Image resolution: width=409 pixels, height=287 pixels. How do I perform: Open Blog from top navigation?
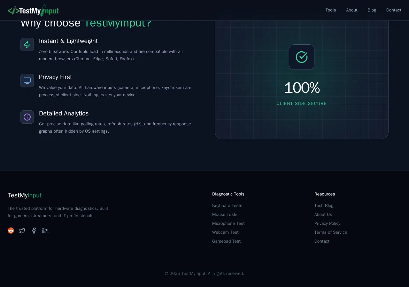click(x=372, y=10)
